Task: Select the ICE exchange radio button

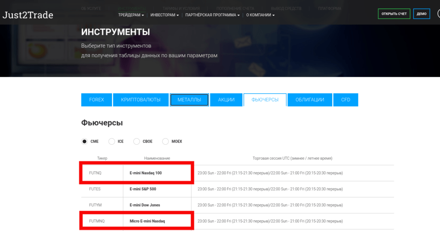Action: click(x=112, y=141)
